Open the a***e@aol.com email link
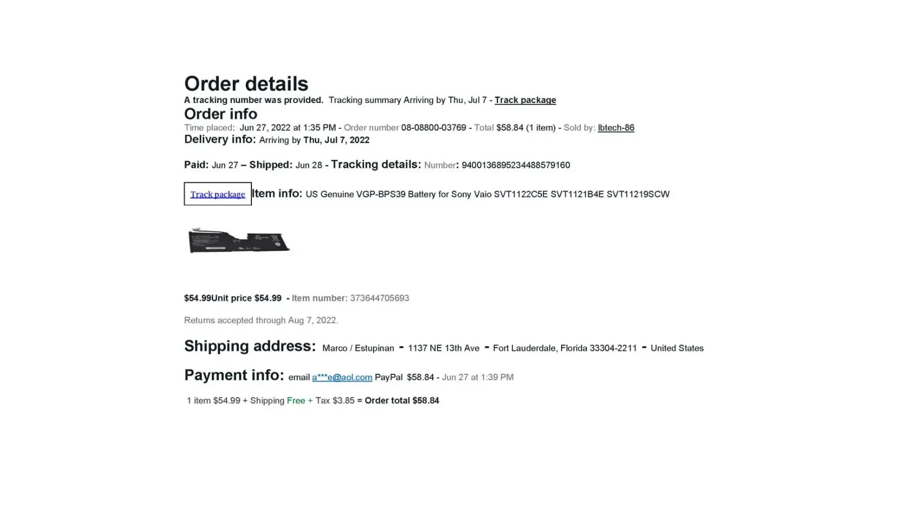This screenshot has height=515, width=916. 342,377
